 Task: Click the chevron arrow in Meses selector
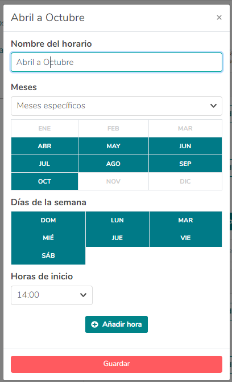pos(213,105)
